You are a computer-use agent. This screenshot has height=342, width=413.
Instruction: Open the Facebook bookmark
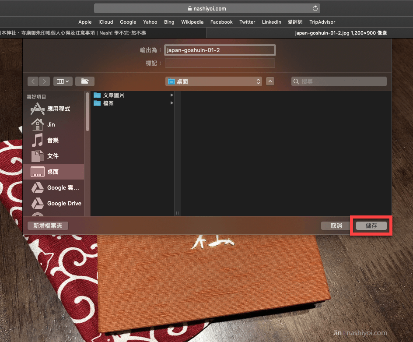[221, 22]
